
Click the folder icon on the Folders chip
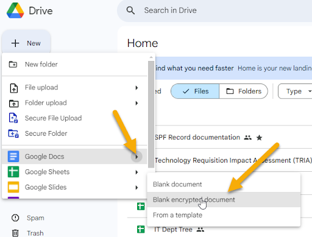pos(230,91)
